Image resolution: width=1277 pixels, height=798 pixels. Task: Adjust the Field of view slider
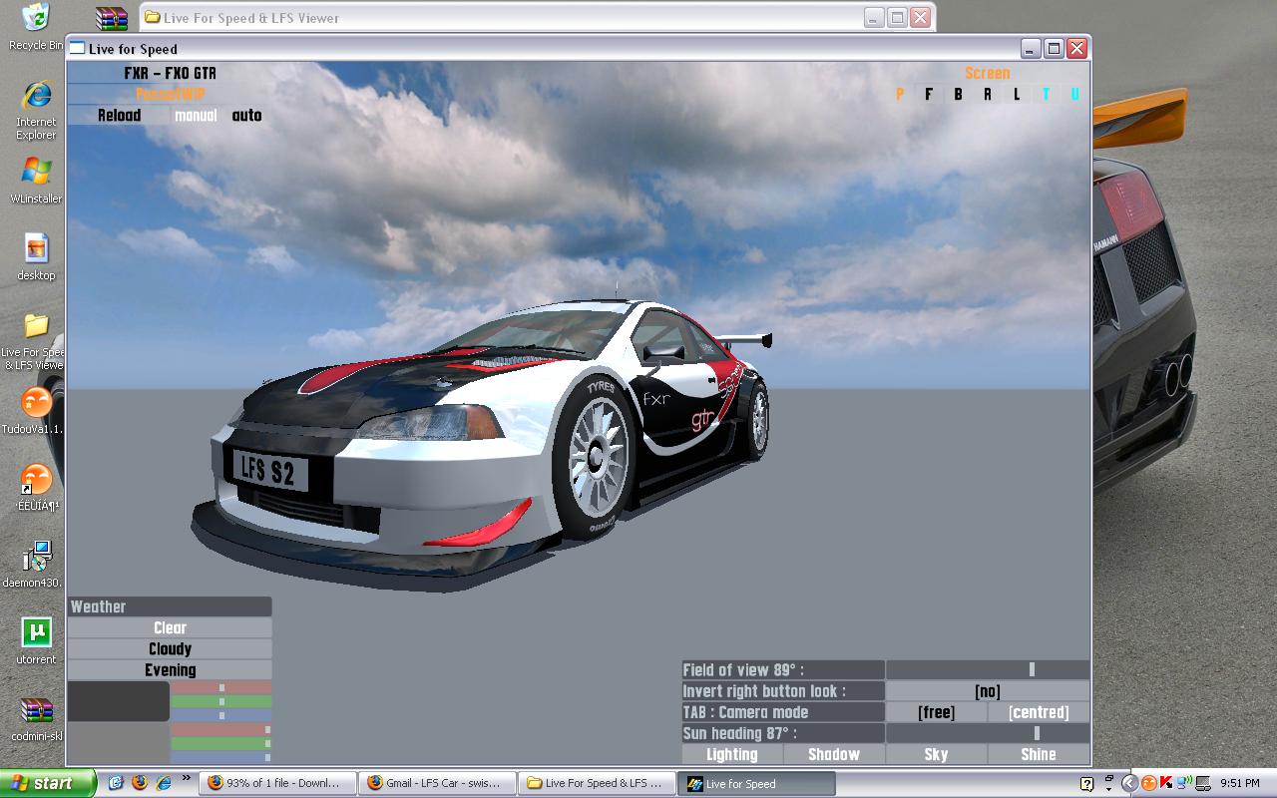click(x=988, y=669)
